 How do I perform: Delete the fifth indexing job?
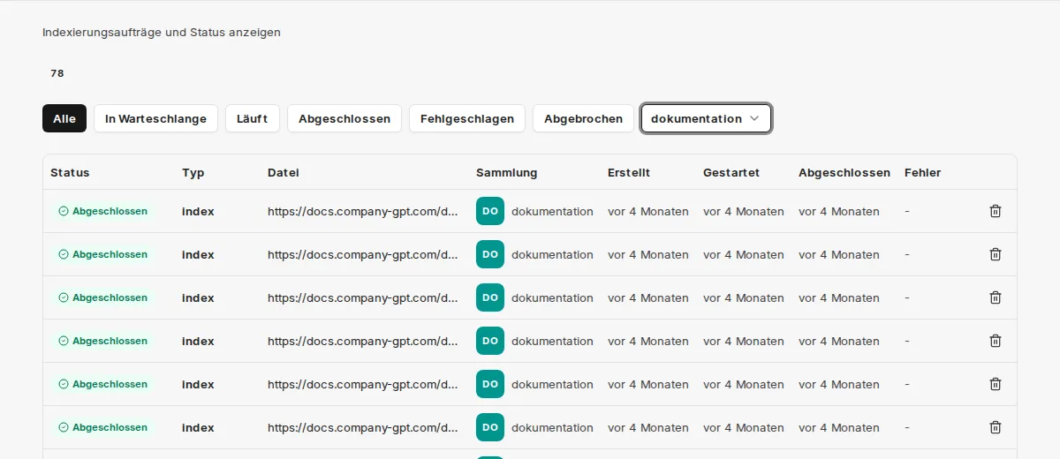click(996, 384)
